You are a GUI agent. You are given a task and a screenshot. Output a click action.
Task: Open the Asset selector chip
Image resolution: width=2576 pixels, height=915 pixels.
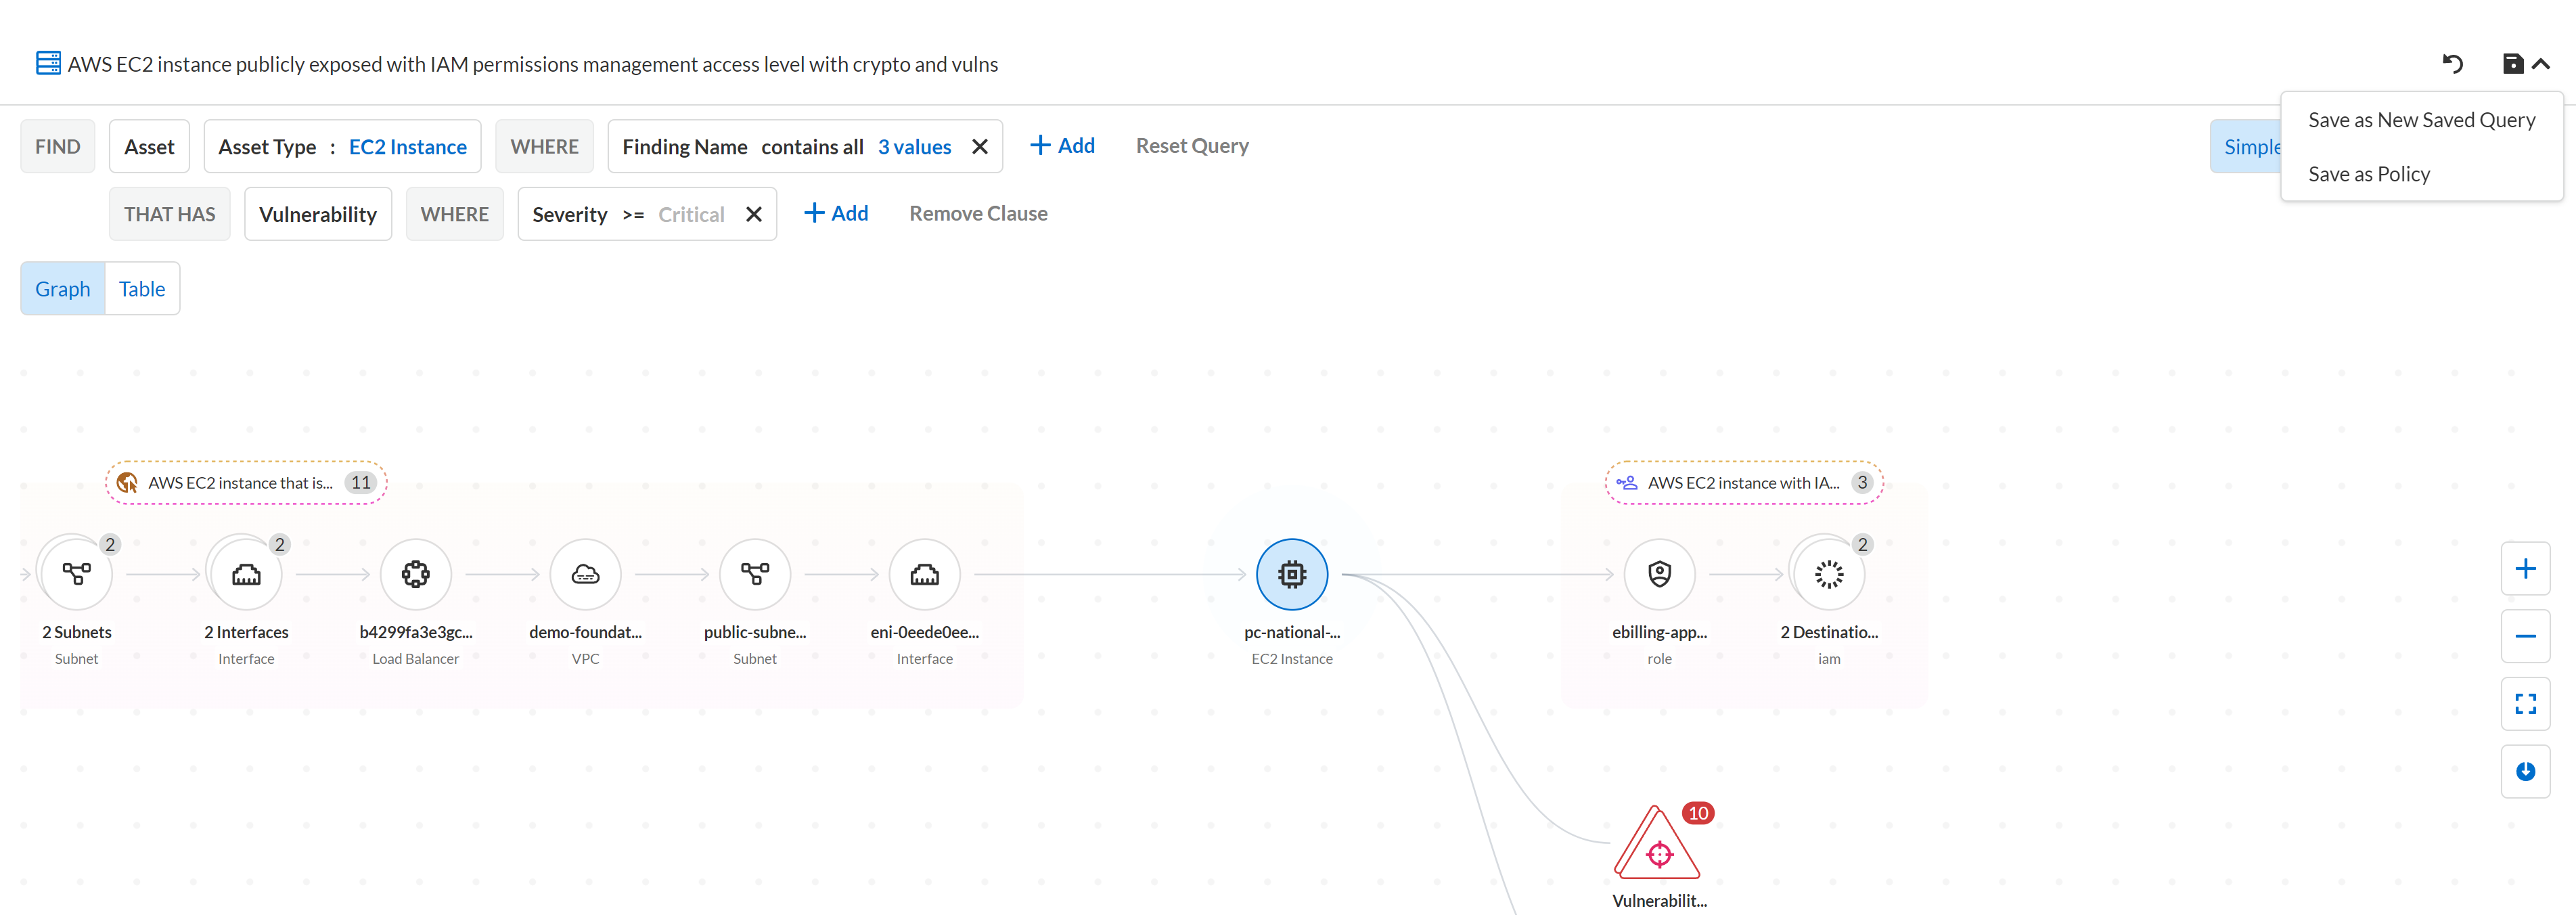[x=149, y=147]
